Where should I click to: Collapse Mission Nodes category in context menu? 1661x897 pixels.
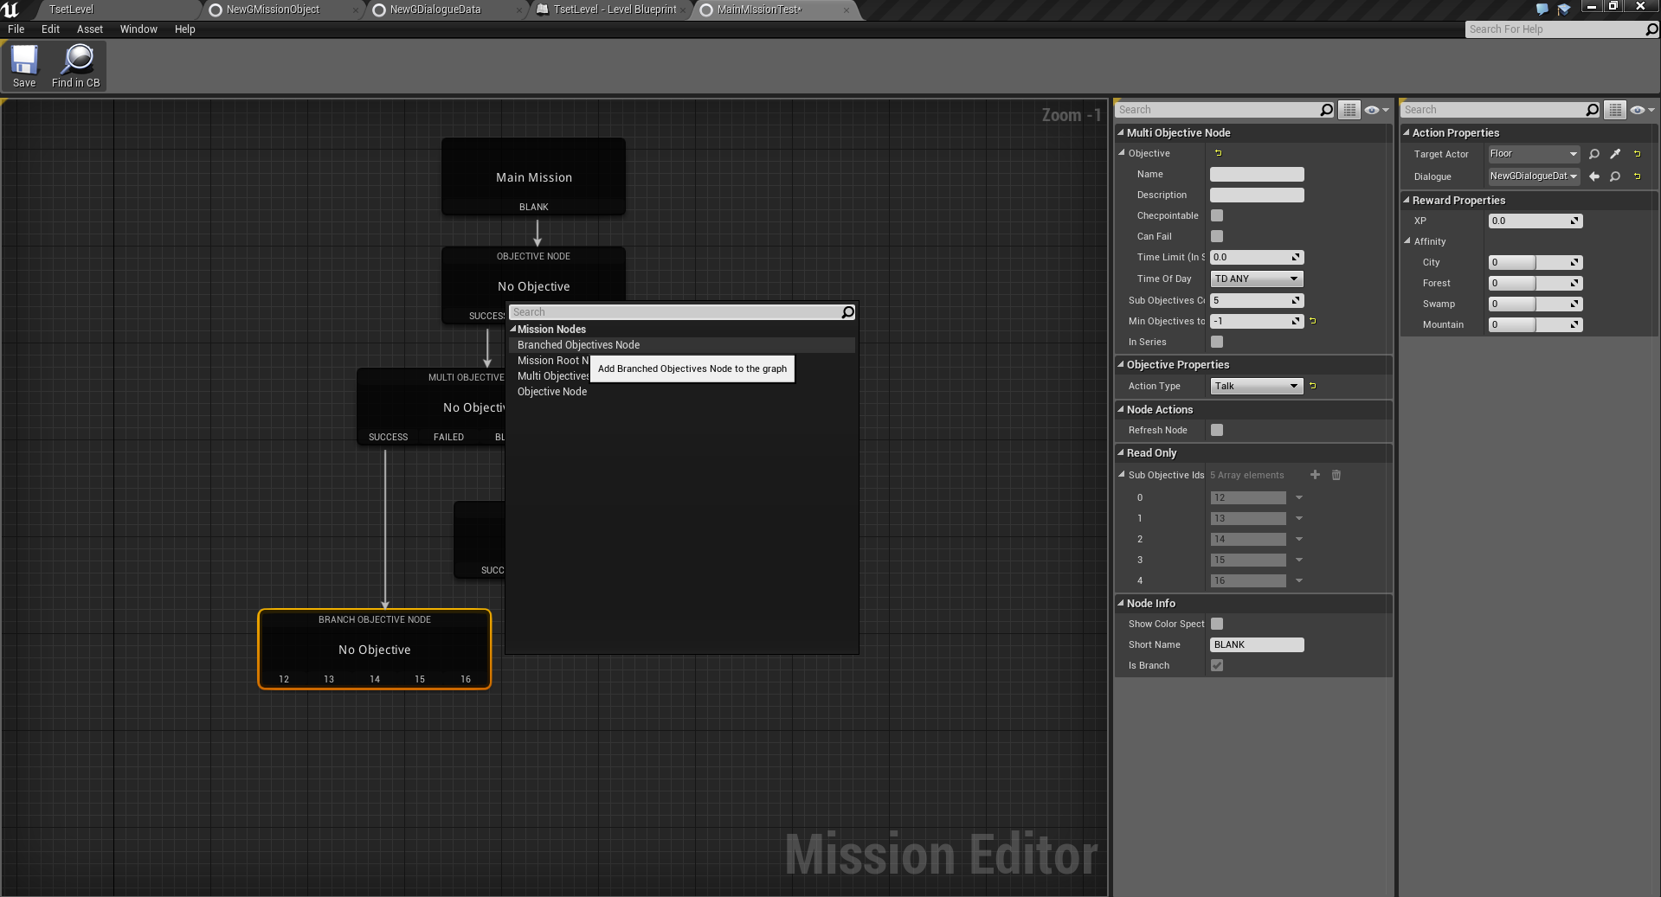tap(513, 329)
